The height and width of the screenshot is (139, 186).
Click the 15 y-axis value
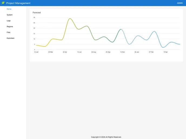[34, 34]
